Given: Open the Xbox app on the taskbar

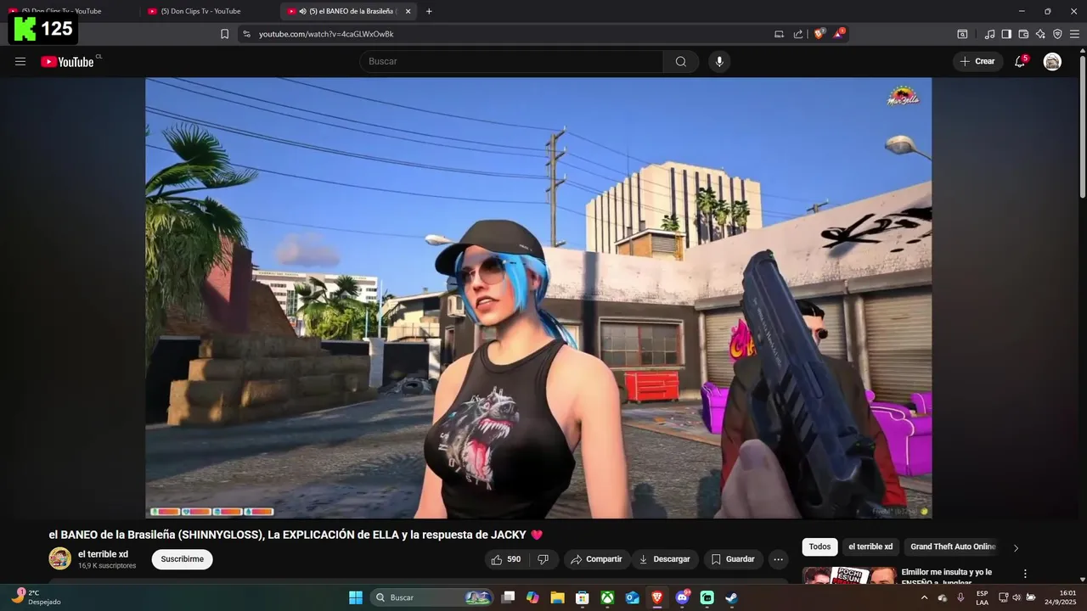Looking at the screenshot, I should [x=607, y=597].
